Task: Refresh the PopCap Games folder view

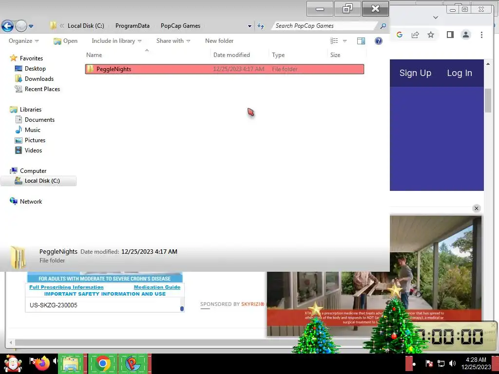Action: (261, 26)
